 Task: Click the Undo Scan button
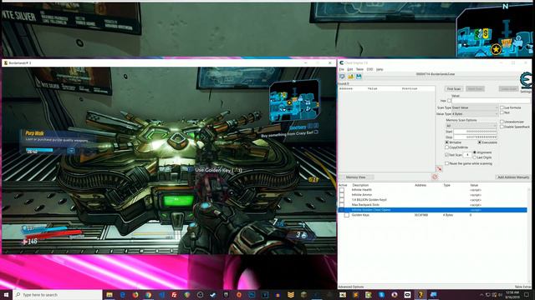click(x=508, y=89)
